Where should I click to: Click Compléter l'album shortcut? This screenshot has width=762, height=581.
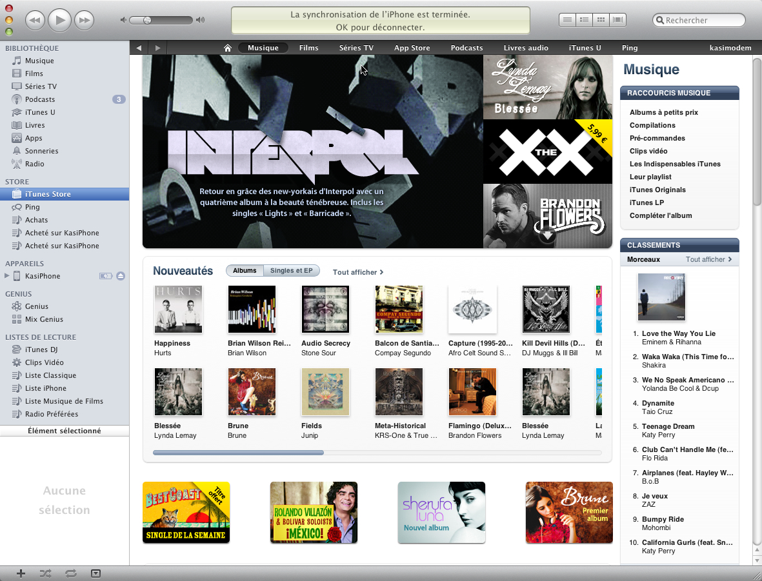(661, 215)
